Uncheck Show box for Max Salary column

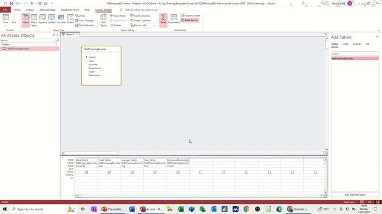pos(155,172)
